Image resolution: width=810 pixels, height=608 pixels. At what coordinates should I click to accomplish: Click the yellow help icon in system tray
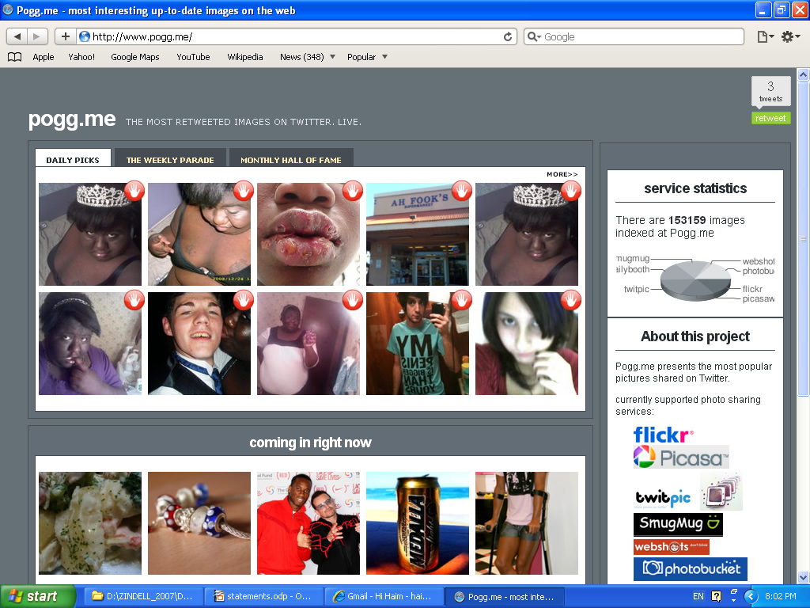click(716, 596)
